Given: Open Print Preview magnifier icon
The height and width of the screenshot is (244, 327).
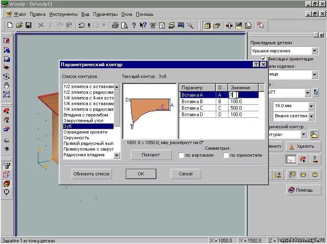Looking at the screenshot, I should coord(125,26).
